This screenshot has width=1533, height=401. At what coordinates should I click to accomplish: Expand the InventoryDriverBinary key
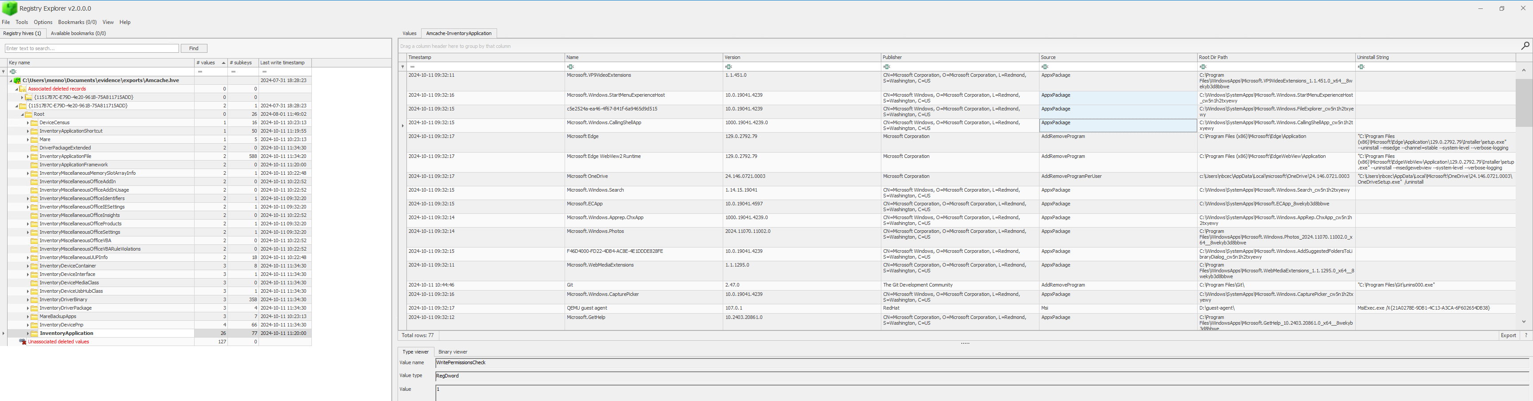28,299
